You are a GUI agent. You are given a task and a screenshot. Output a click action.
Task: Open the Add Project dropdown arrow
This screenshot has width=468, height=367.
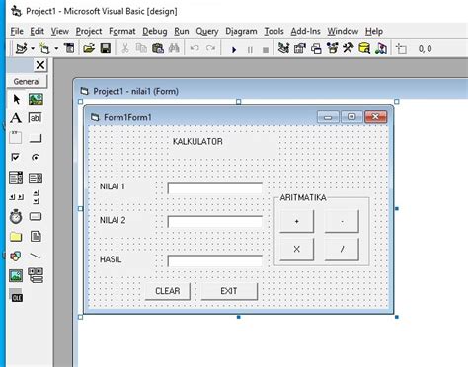pyautogui.click(x=33, y=48)
